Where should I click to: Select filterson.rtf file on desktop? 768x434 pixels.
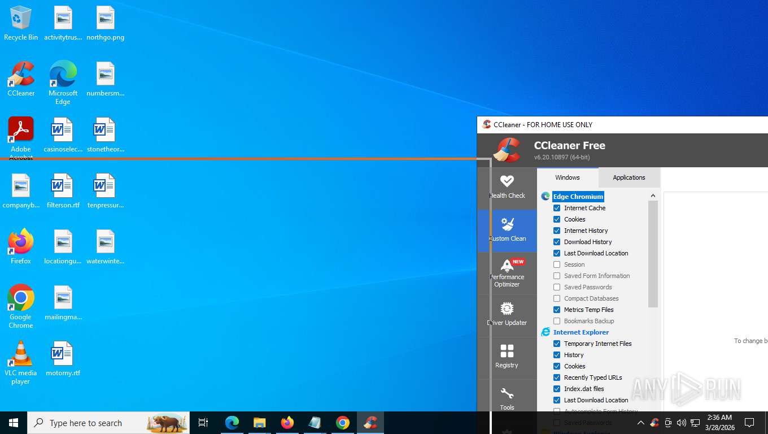click(63, 192)
